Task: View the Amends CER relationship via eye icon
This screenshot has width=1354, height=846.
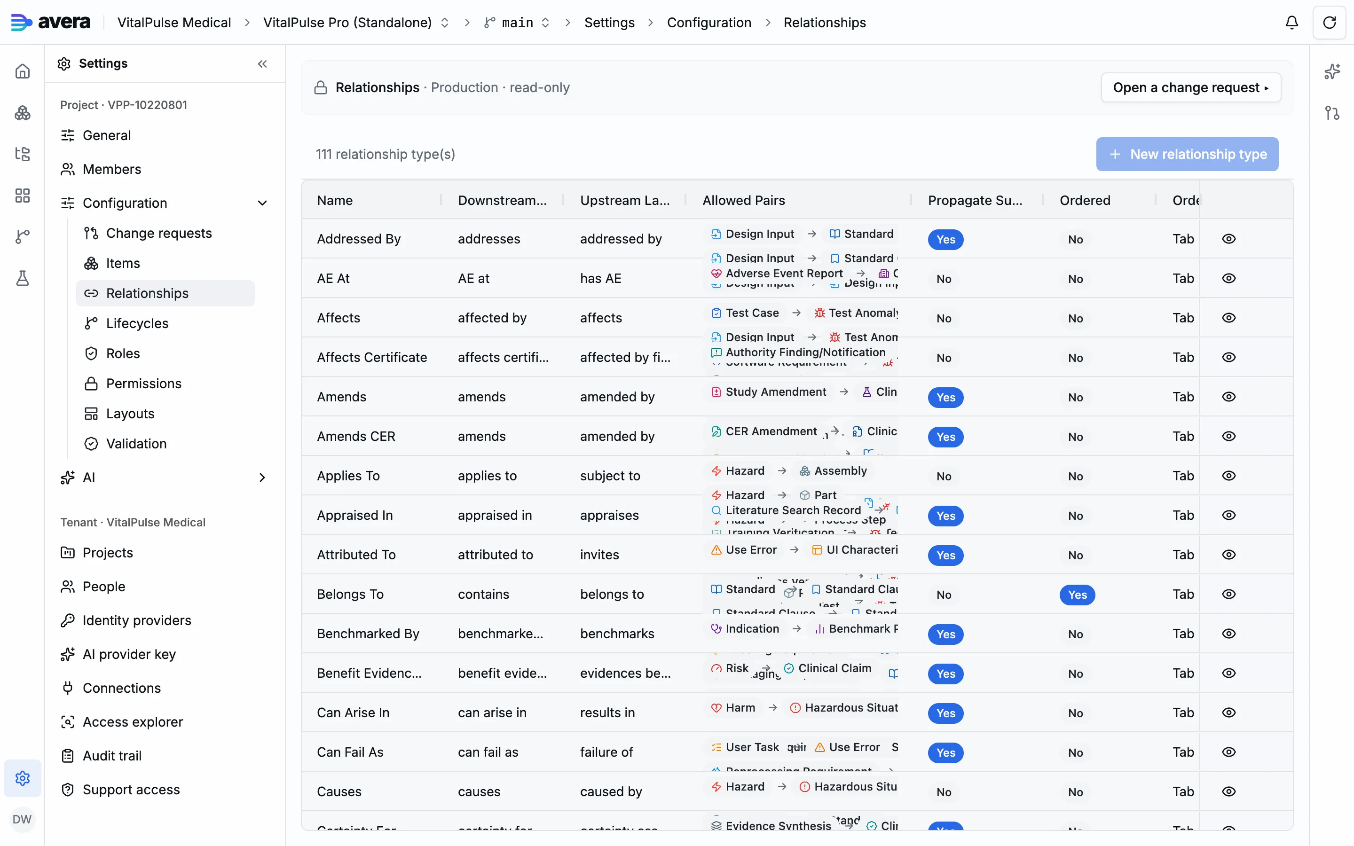Action: click(1228, 436)
